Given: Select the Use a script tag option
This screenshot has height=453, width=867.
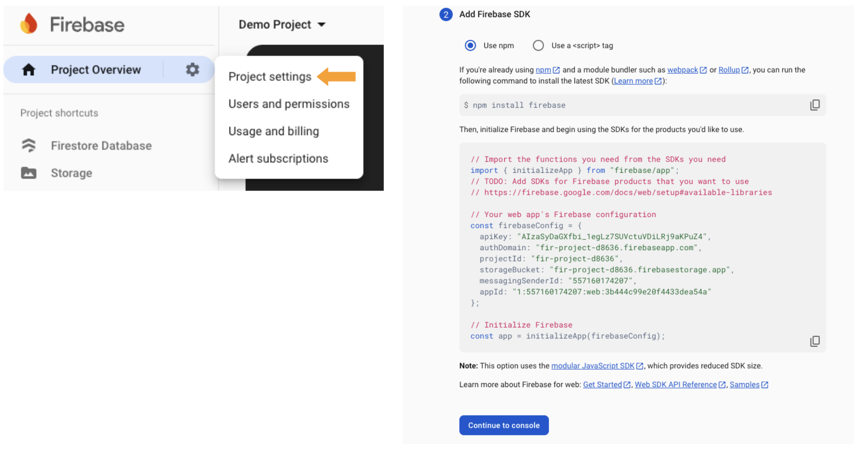Looking at the screenshot, I should coord(538,45).
